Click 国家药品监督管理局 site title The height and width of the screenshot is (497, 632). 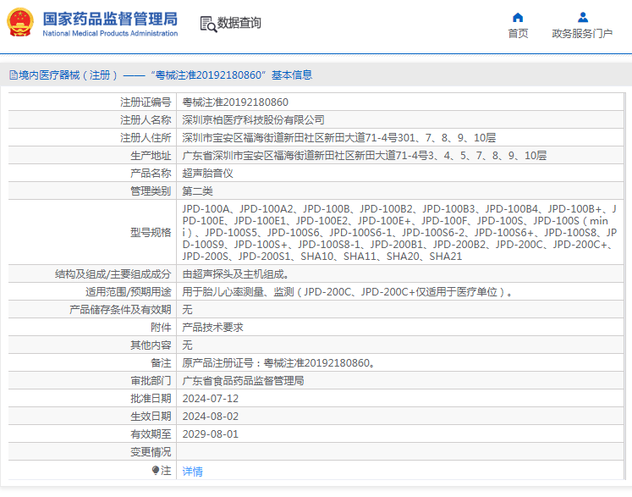coord(110,19)
